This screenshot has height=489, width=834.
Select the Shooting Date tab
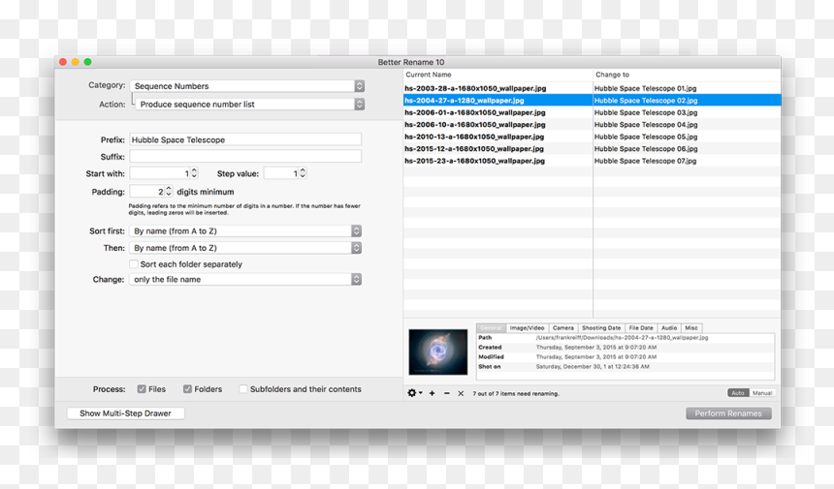[x=601, y=328]
